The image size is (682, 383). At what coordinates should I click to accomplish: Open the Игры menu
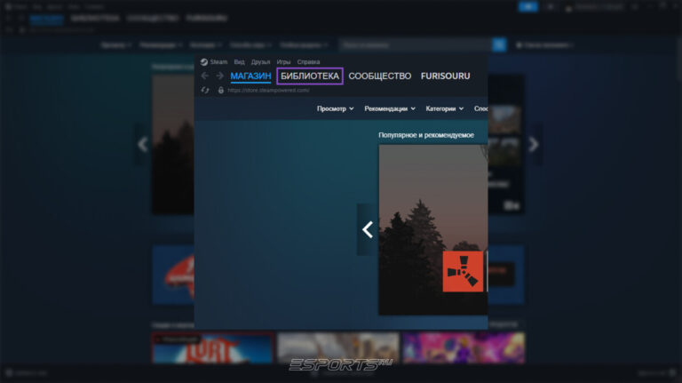(283, 62)
